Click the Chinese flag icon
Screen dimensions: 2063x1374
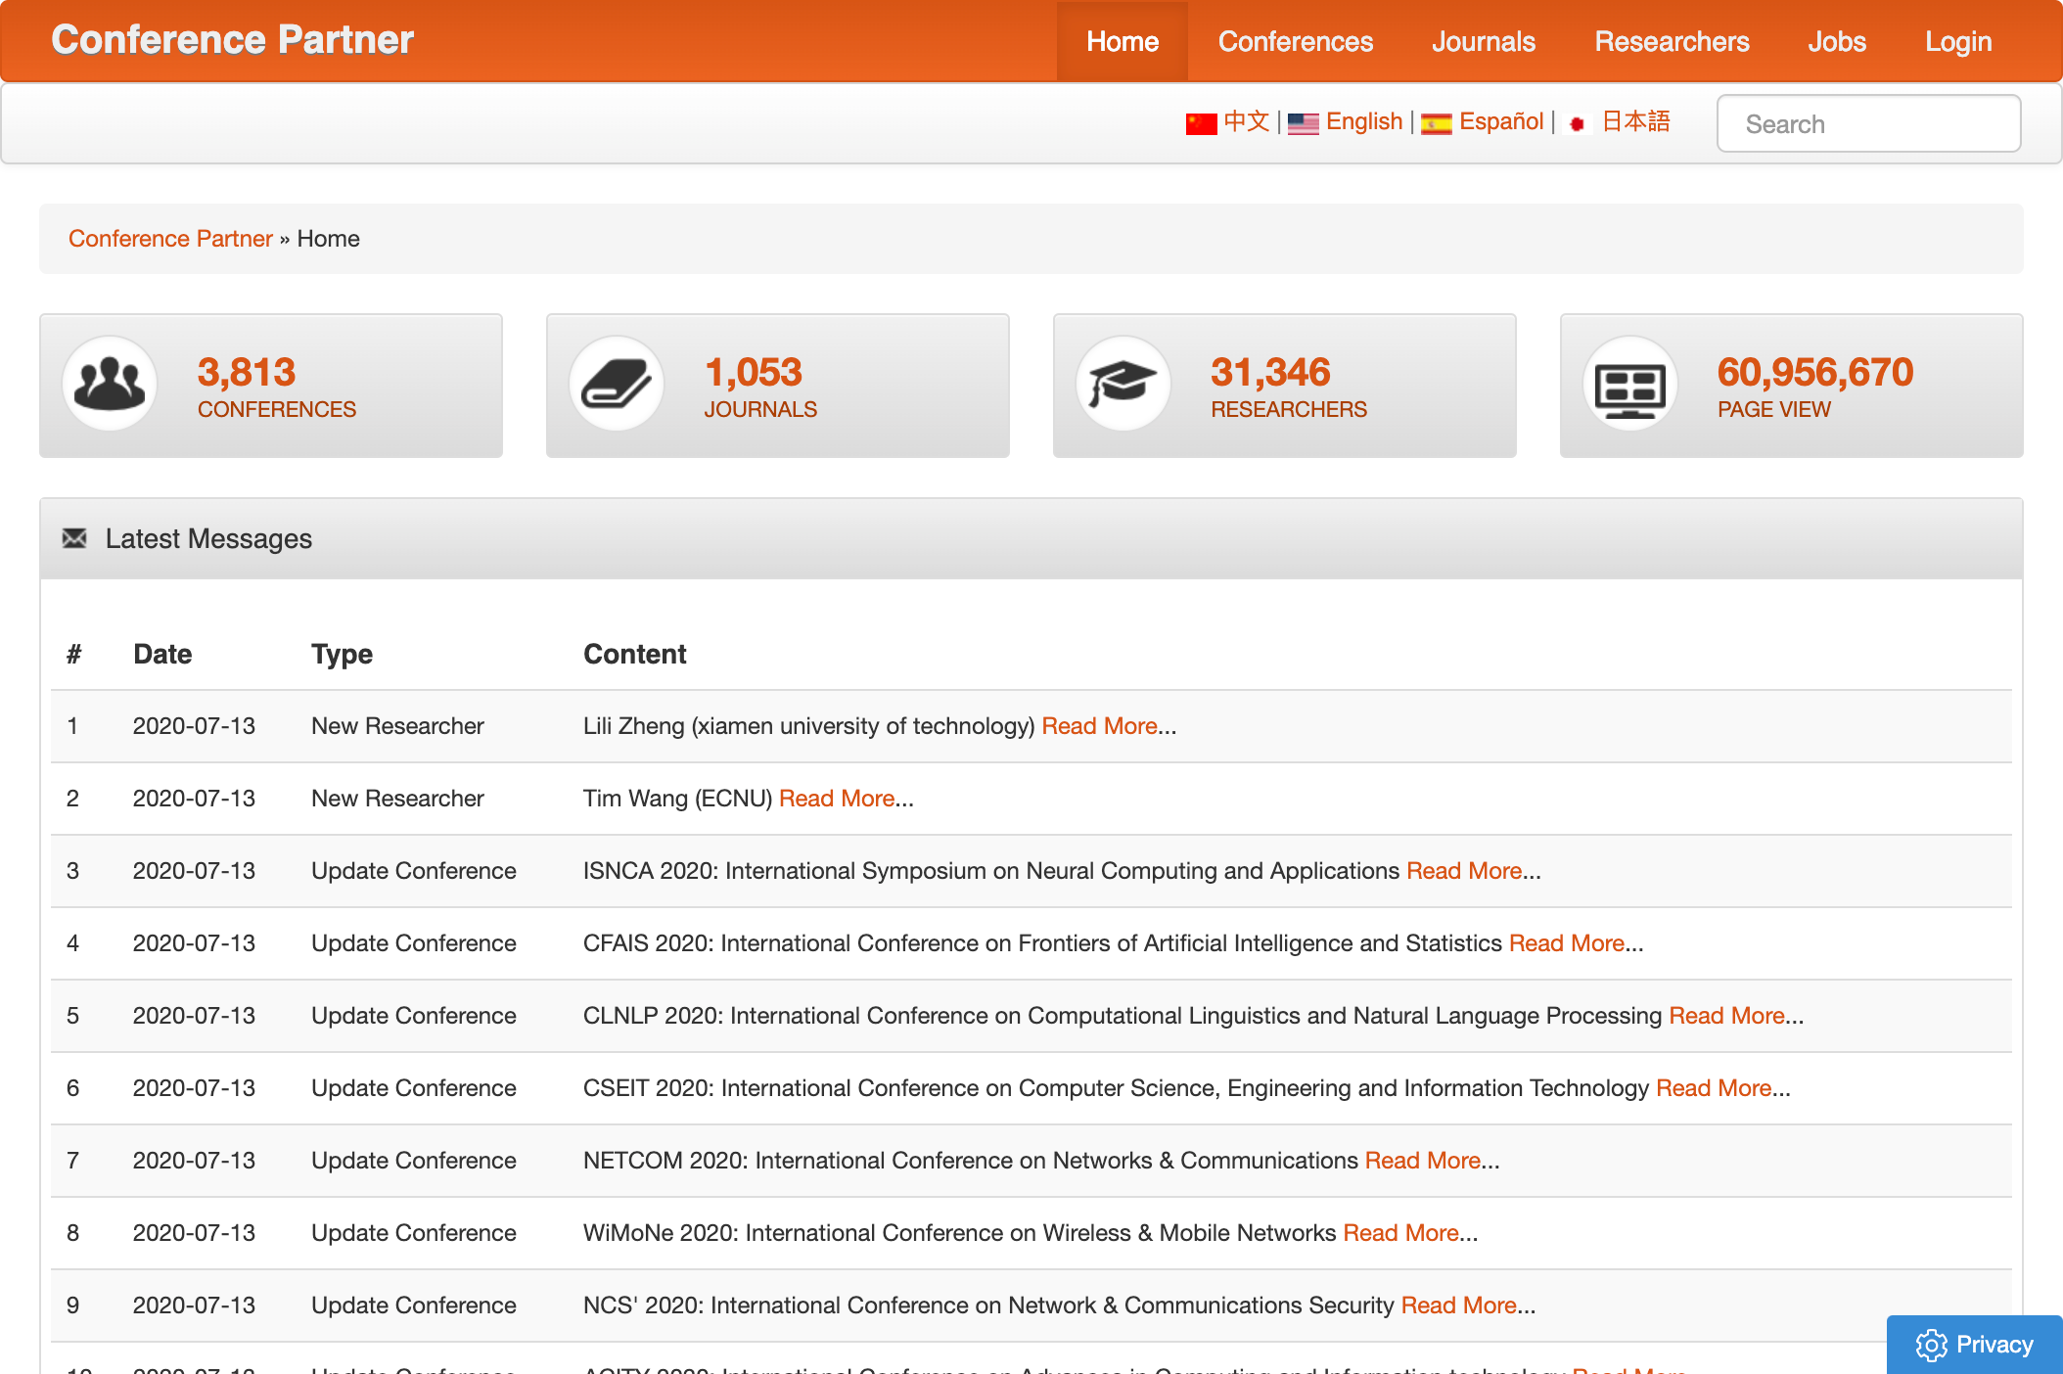coord(1201,123)
